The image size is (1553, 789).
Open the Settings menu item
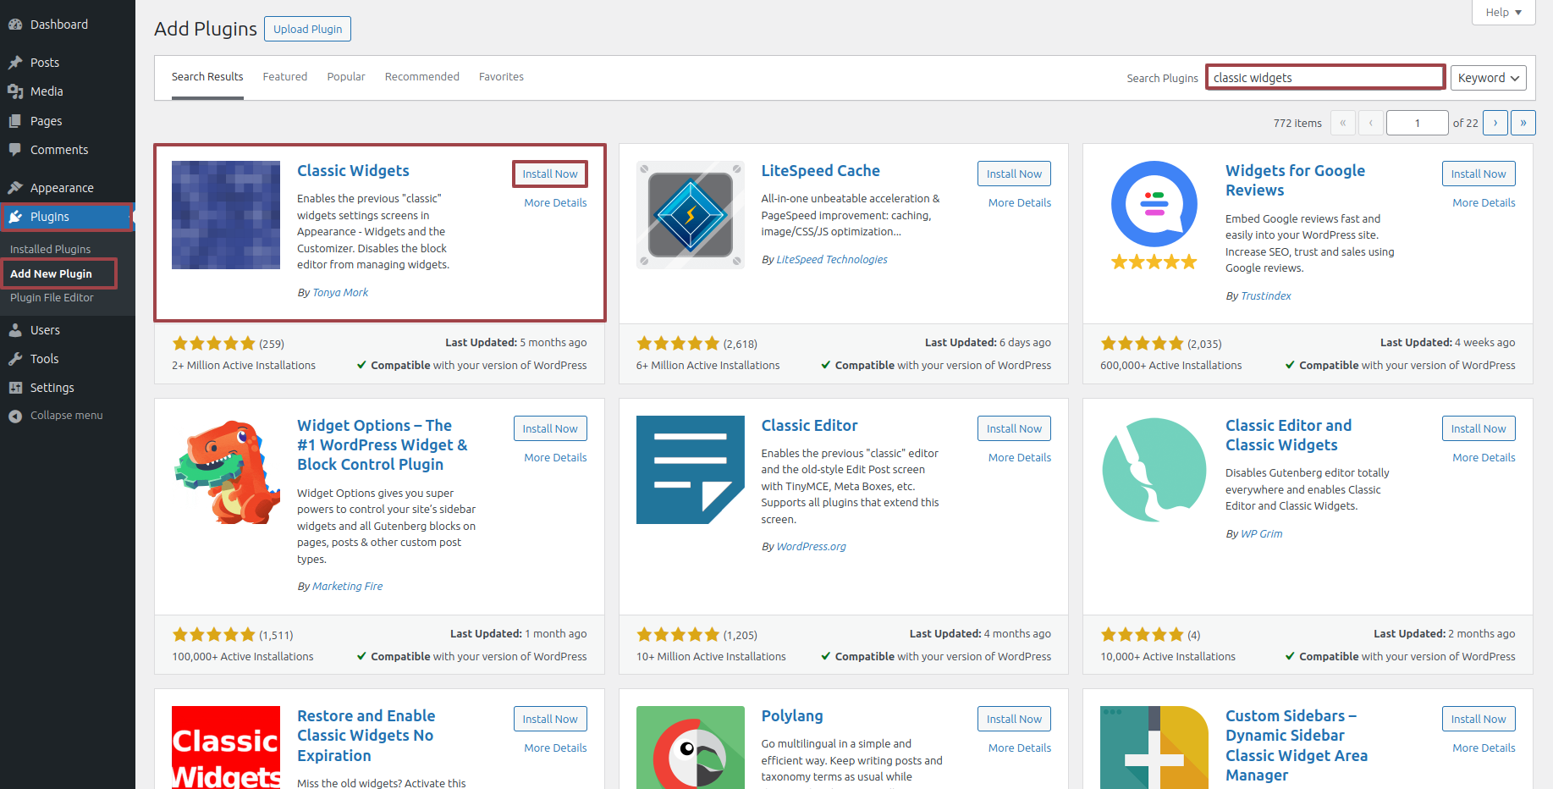click(x=68, y=388)
